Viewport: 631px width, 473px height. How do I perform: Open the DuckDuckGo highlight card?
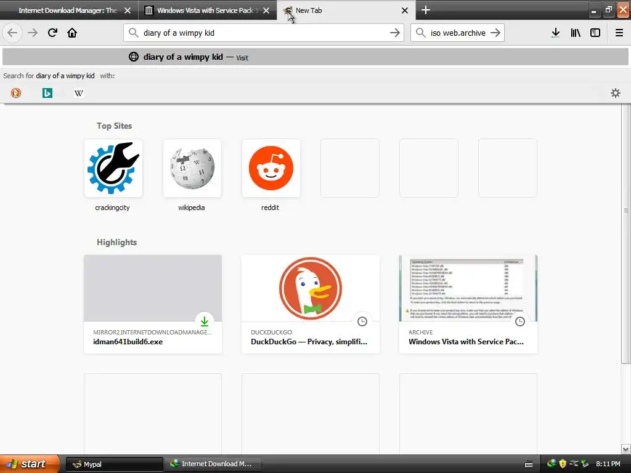[311, 304]
